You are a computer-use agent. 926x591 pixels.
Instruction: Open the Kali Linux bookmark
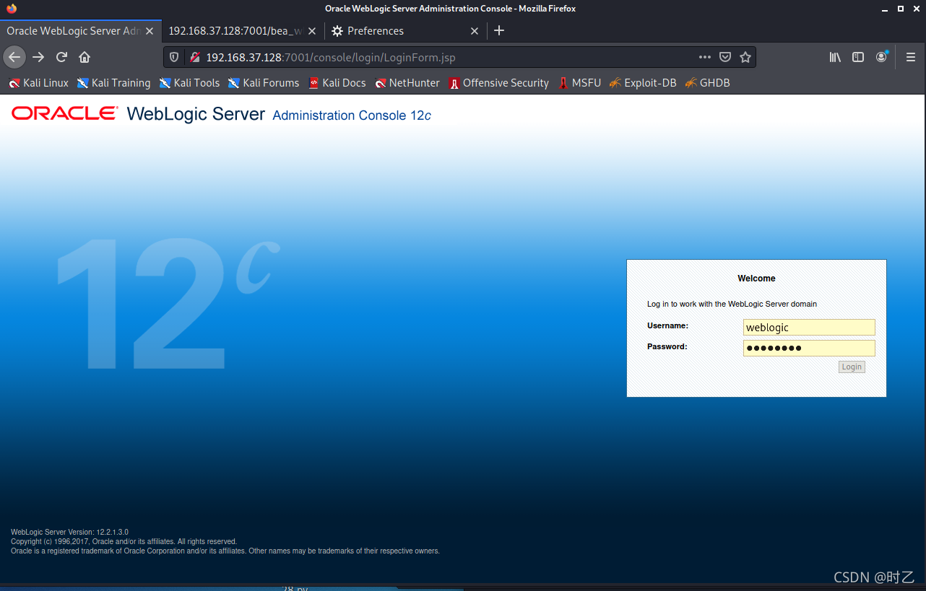tap(38, 83)
